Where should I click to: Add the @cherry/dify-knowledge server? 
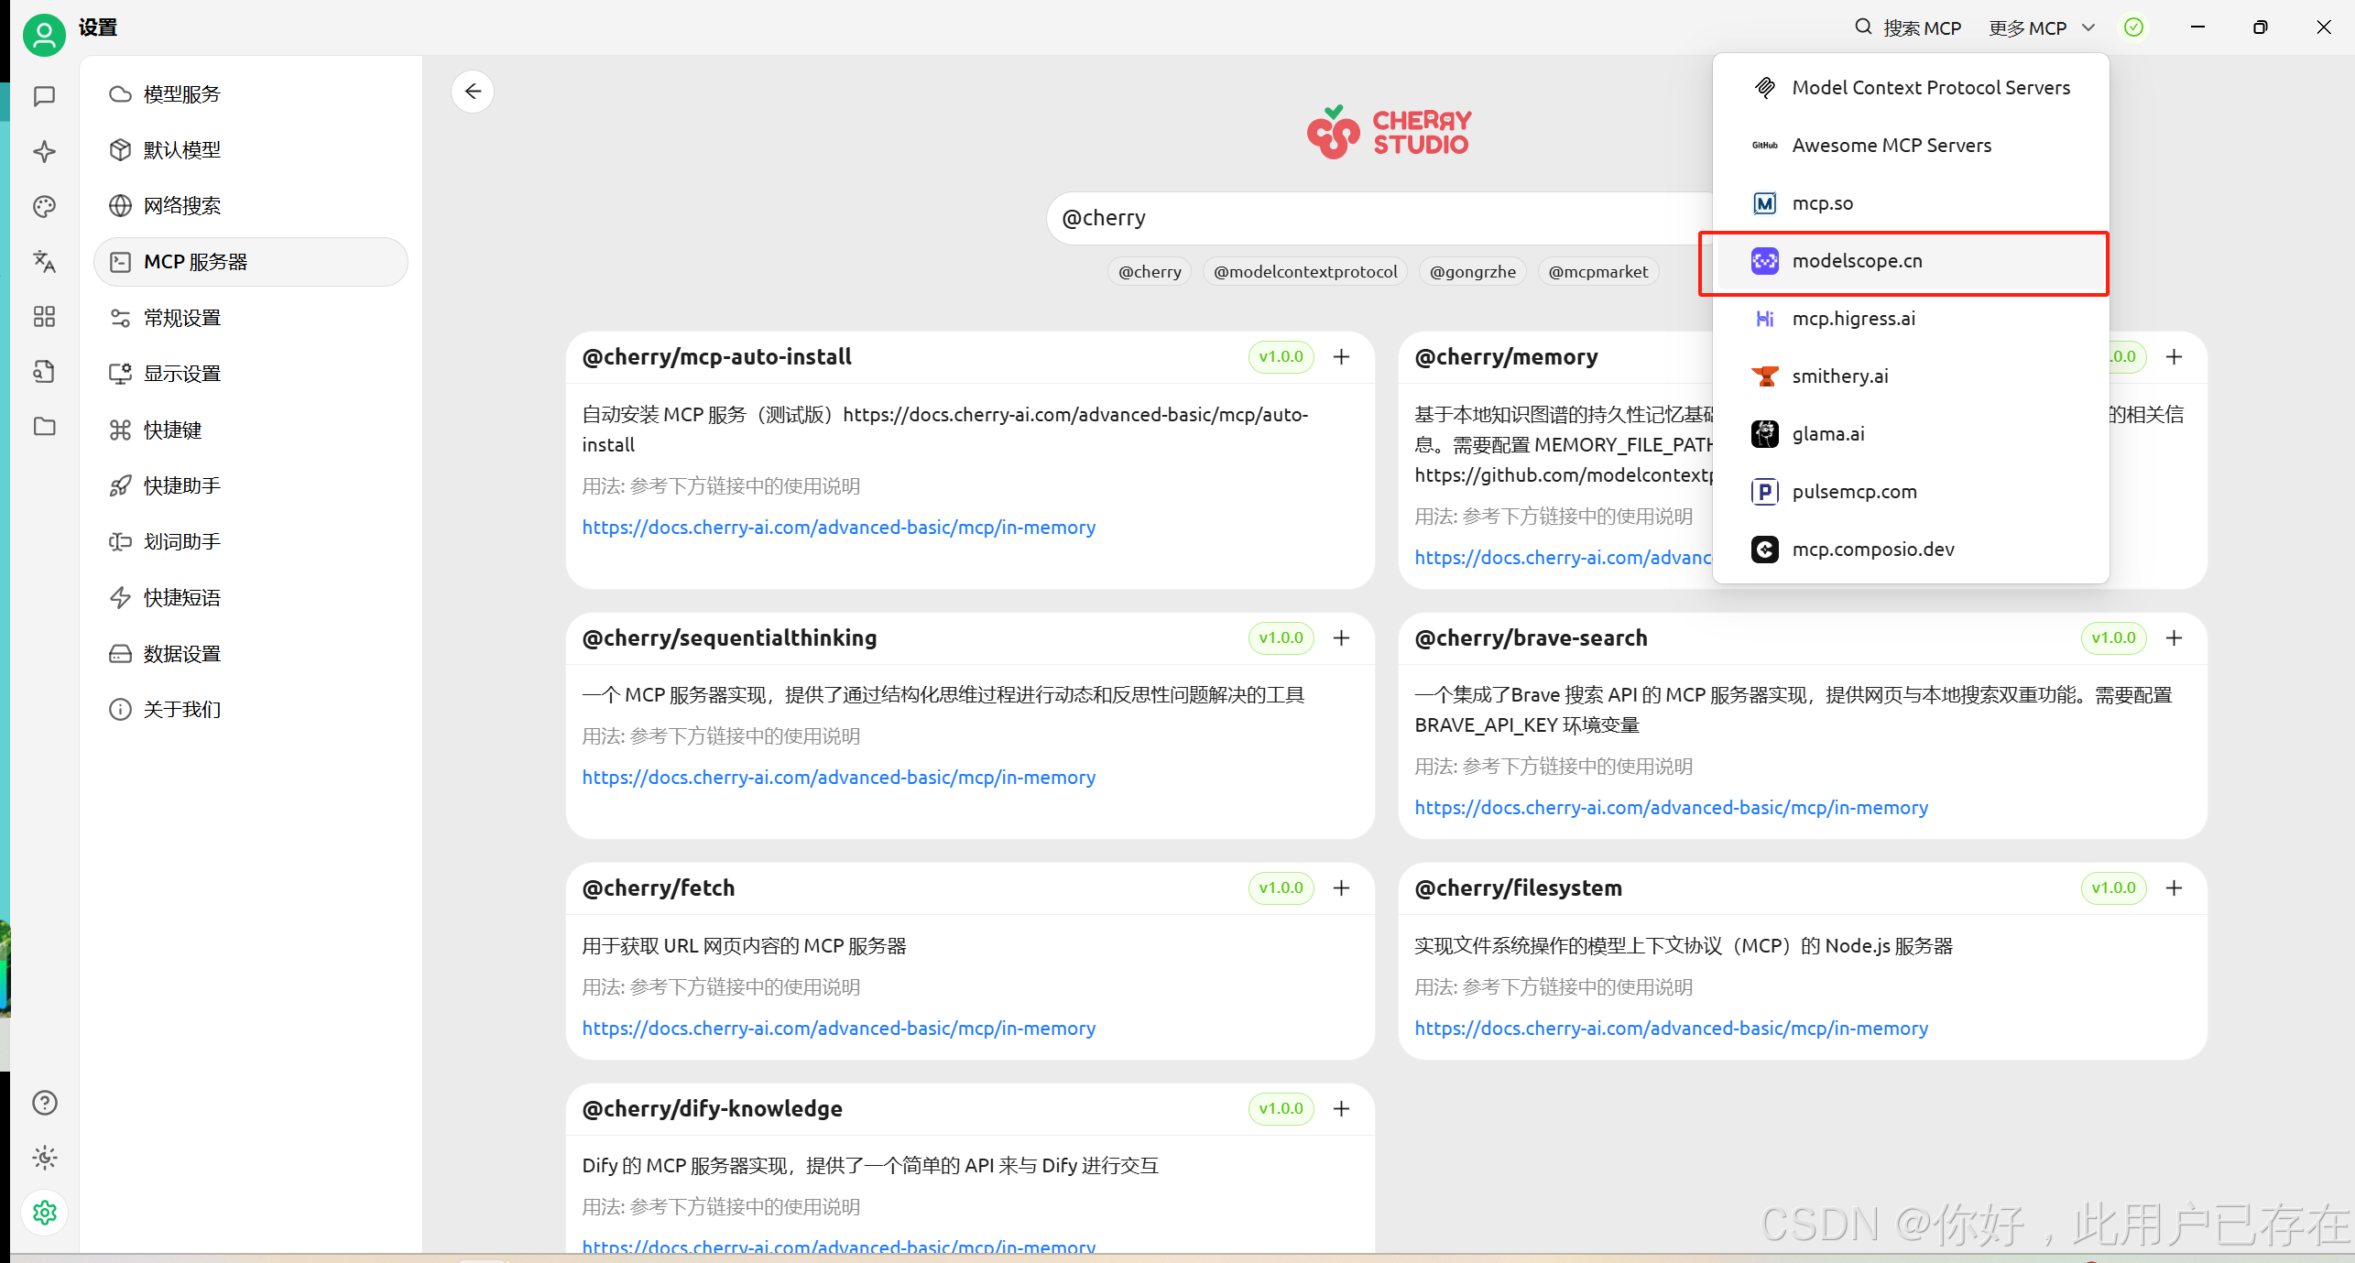click(1341, 1108)
